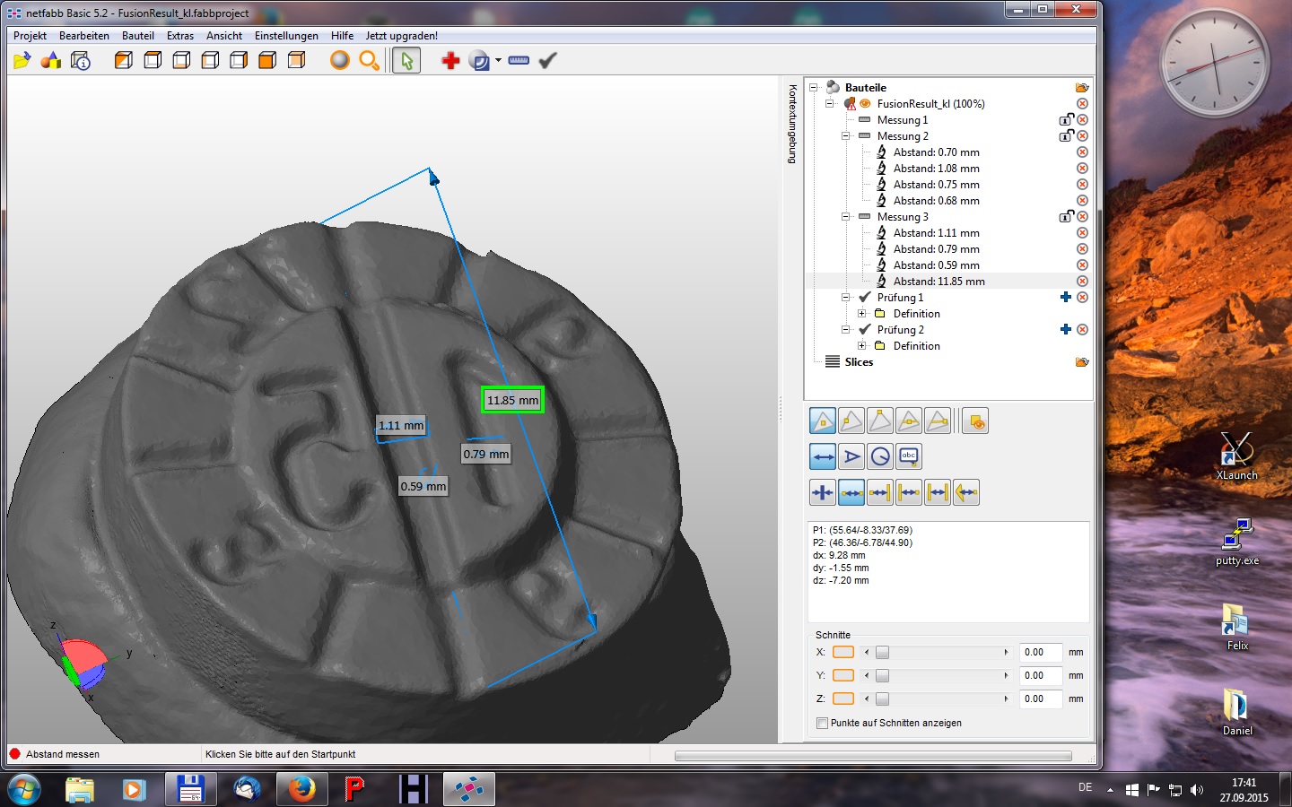Select the ruler measurement tool in toolbar
The width and height of the screenshot is (1292, 807).
[x=519, y=60]
